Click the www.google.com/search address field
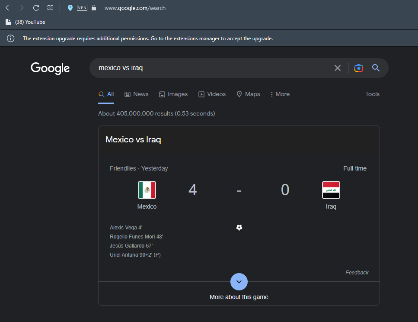The height and width of the screenshot is (322, 418). tap(135, 8)
